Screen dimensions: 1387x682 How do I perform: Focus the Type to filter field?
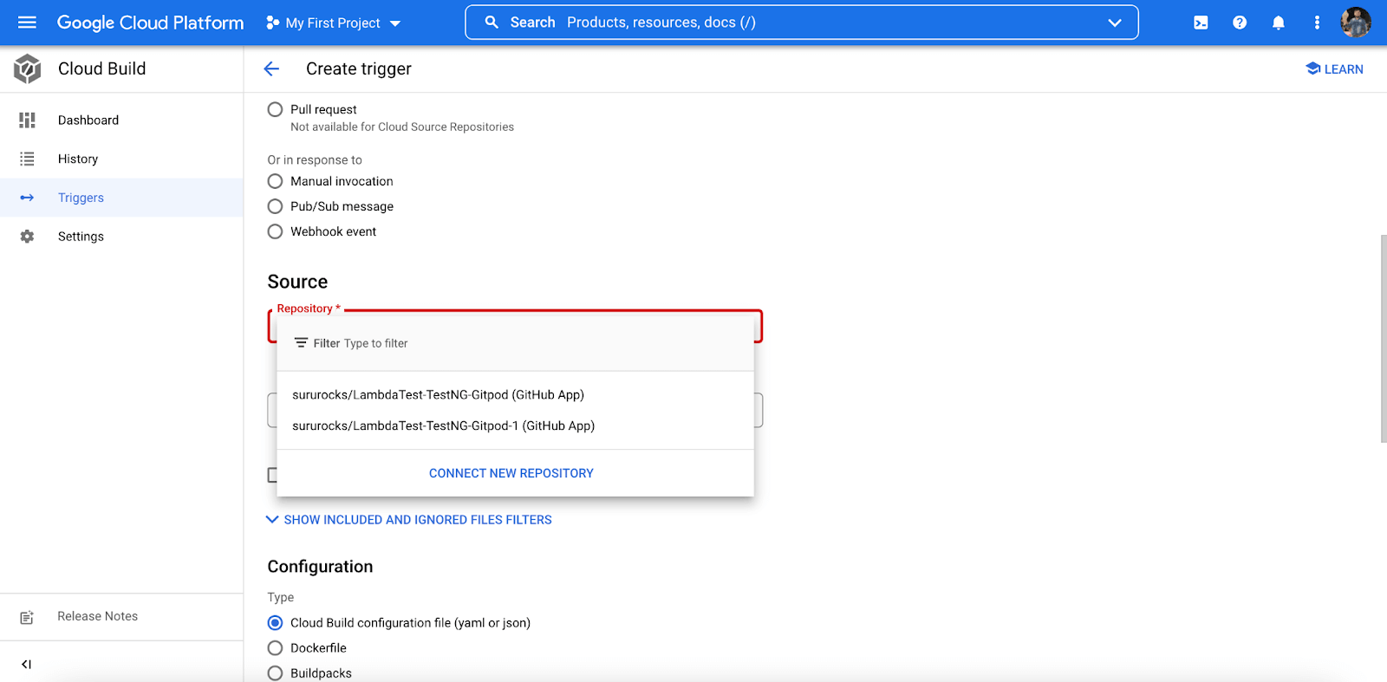click(x=375, y=343)
